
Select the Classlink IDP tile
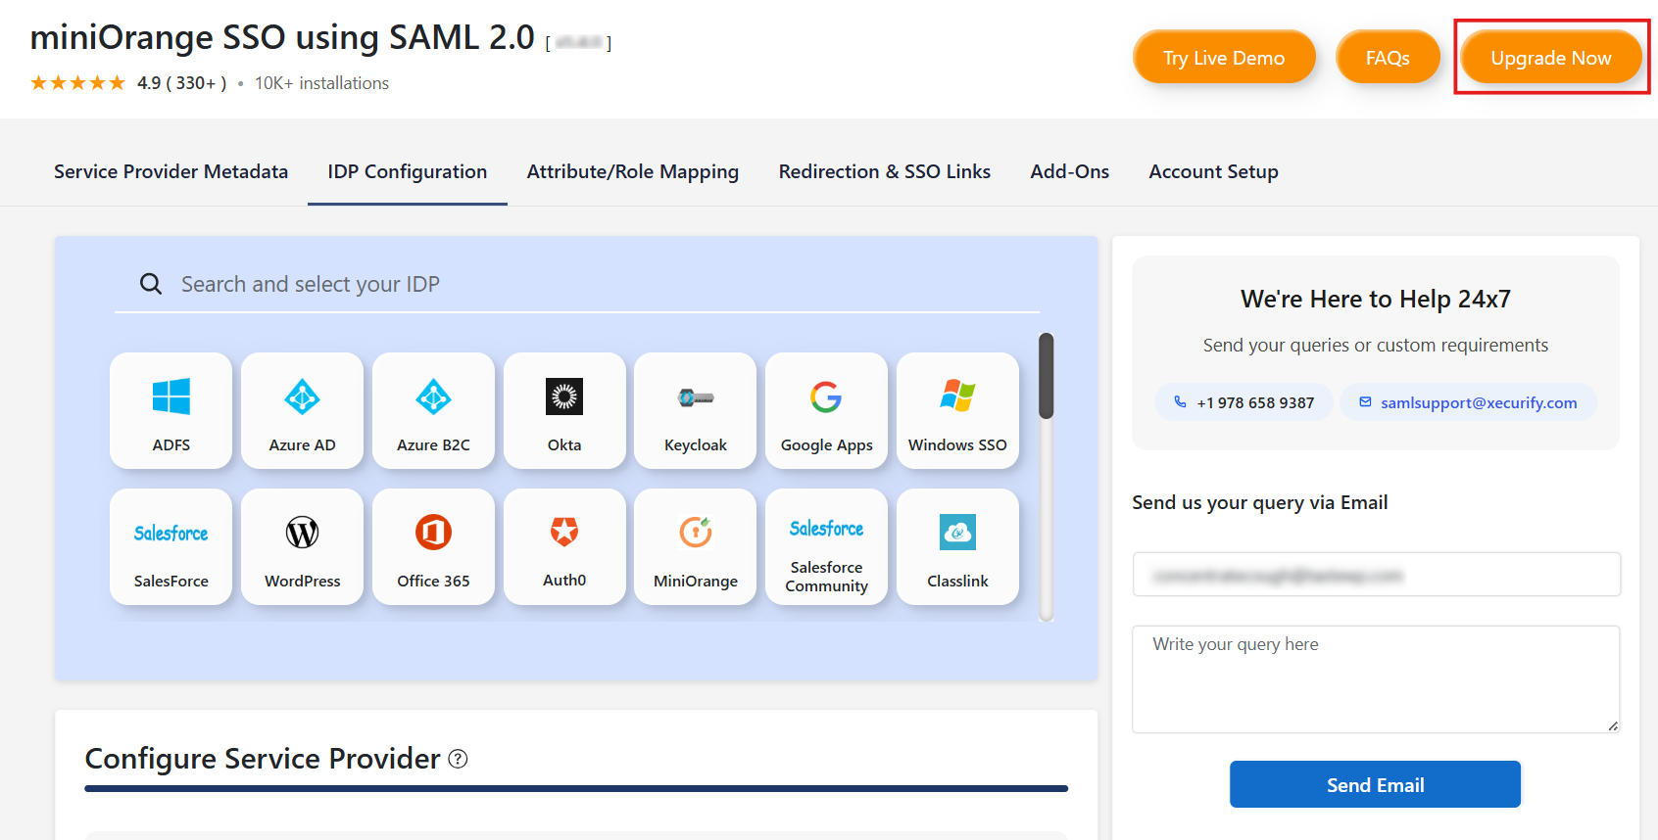[957, 546]
